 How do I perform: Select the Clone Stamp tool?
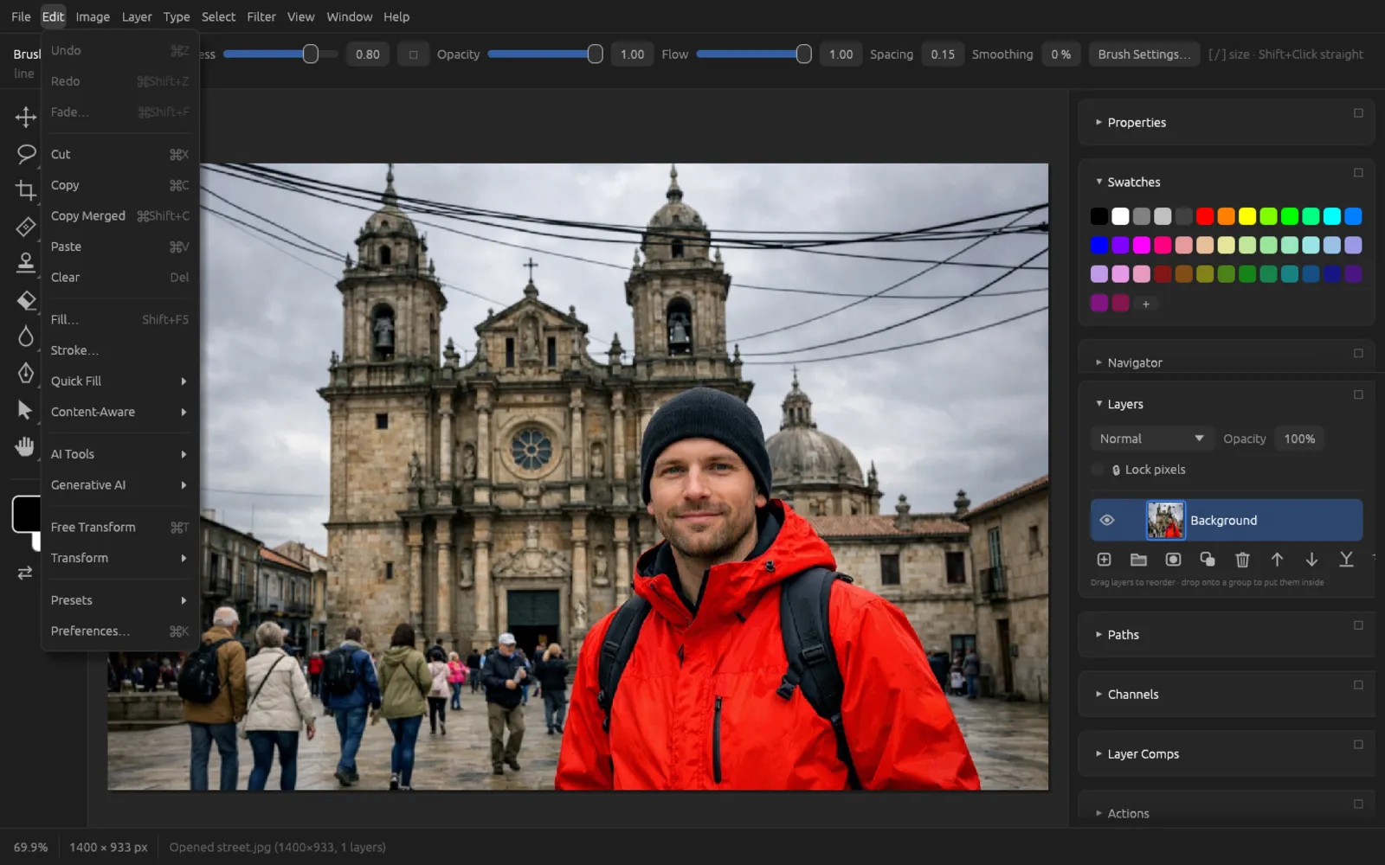click(x=26, y=263)
